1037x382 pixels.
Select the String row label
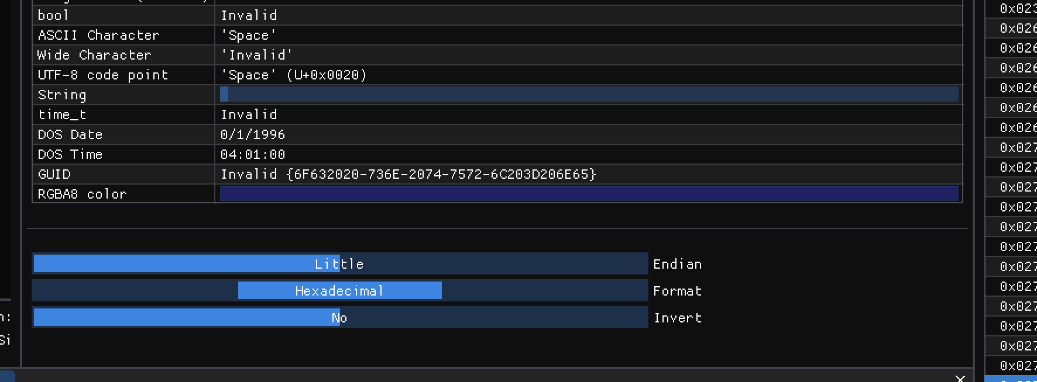coord(62,94)
